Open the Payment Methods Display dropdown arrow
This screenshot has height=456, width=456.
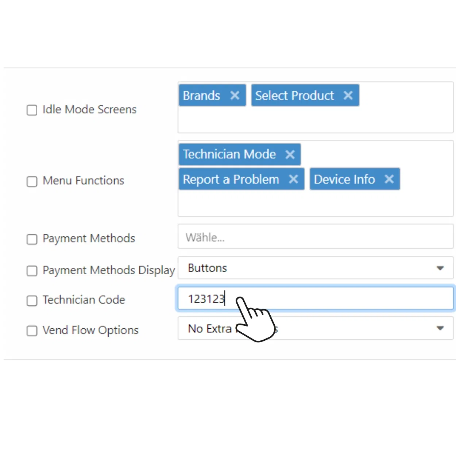pos(440,268)
